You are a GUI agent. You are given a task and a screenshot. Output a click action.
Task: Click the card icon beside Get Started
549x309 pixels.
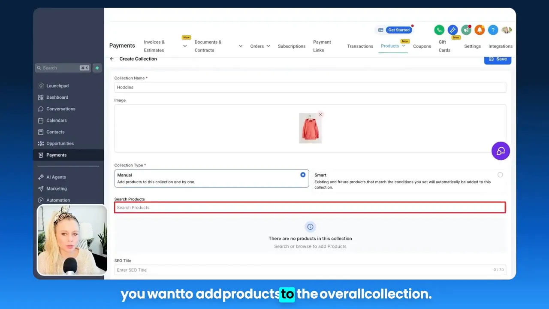380,30
